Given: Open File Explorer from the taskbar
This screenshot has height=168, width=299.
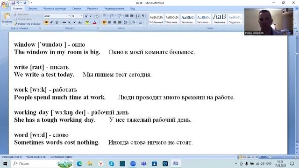Looking at the screenshot, I should point(90,163).
